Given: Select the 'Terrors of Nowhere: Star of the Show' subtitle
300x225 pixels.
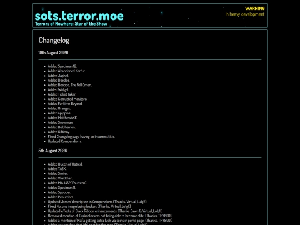Looking at the screenshot, I should (x=71, y=24).
